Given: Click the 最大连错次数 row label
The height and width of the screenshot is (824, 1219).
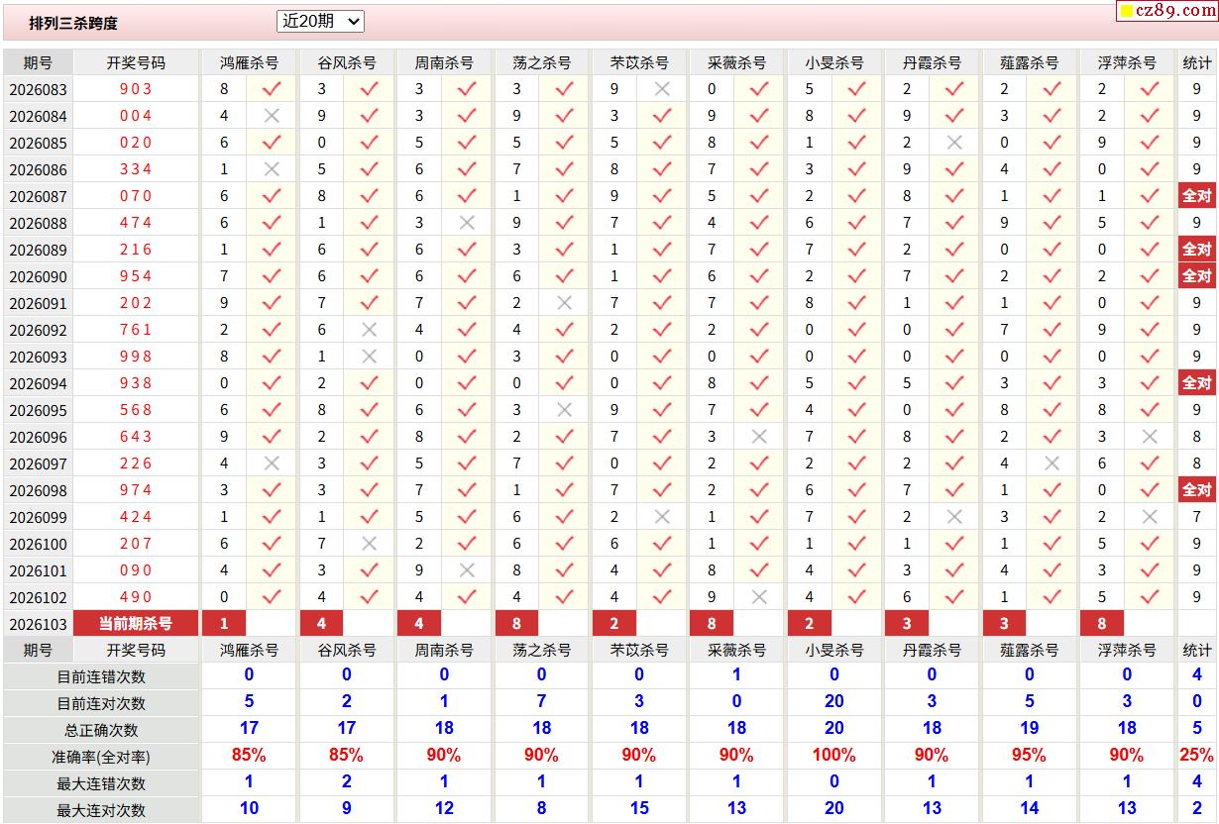Looking at the screenshot, I should tap(101, 783).
